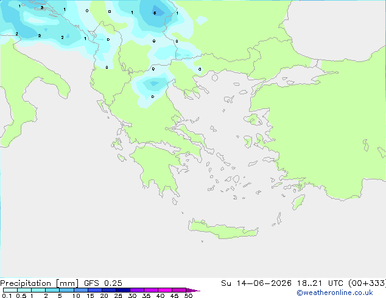The image size is (386, 298).
Task: Click the map value '5' in darkest blue area
Action: 155,13
